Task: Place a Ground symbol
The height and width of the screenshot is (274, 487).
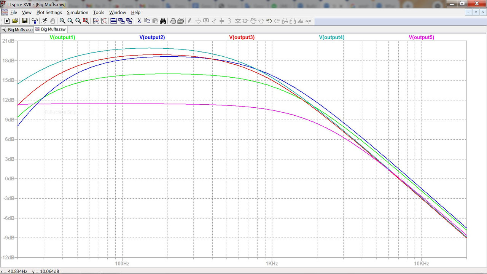Action: click(198, 21)
